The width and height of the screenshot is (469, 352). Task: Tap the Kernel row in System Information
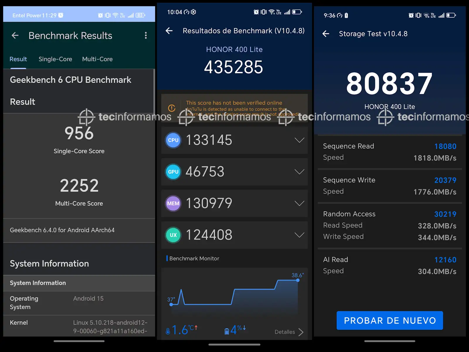79,326
